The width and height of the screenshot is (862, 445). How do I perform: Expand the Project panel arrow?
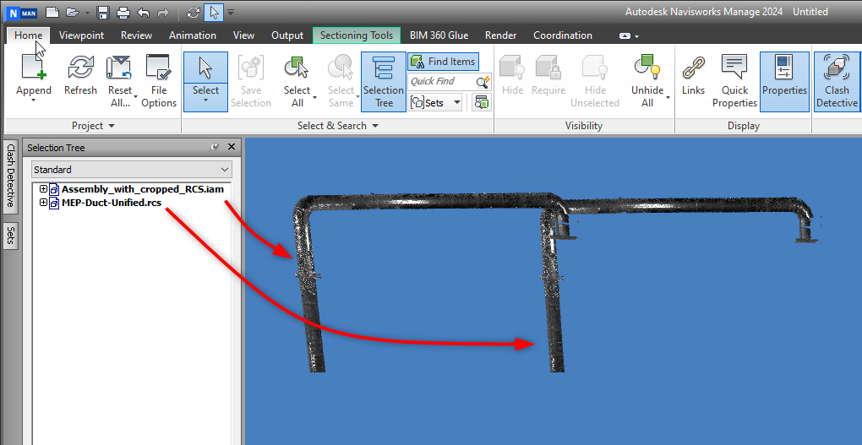pos(112,126)
